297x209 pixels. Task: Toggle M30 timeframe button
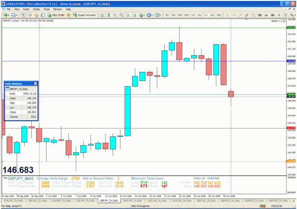click(187, 15)
